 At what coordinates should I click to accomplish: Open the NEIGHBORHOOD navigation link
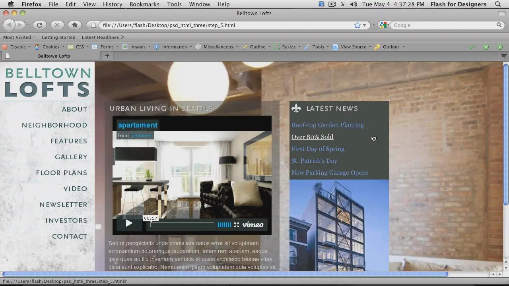coord(54,125)
